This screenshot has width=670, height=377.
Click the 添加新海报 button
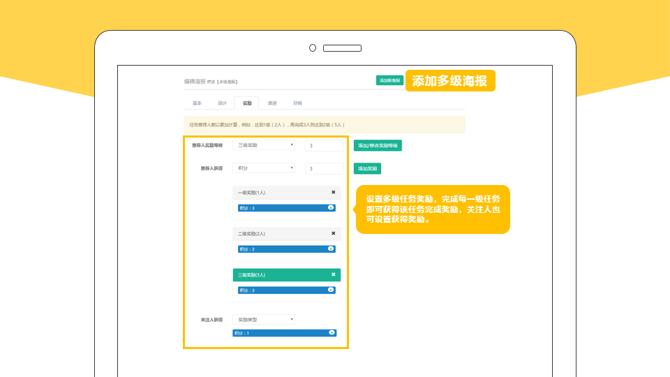[389, 80]
